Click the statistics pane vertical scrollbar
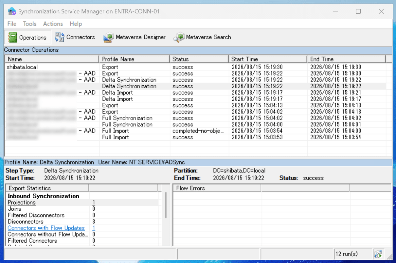The image size is (396, 263). (166, 205)
